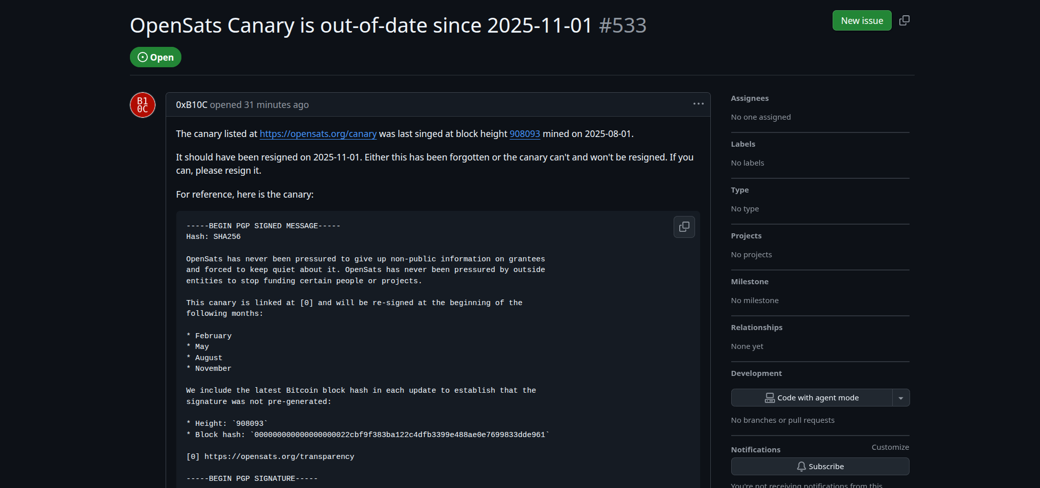Screen dimensions: 1040x488
Task: Open the Projects section
Action: point(746,236)
